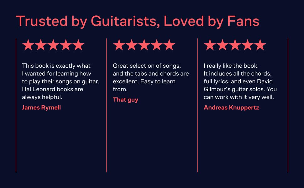Click the third star above James Rymell's review
The width and height of the screenshot is (304, 188).
(53, 45)
